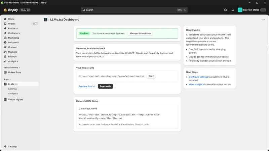Minimize the Shopify window
269x151 pixels.
pos(249,3)
